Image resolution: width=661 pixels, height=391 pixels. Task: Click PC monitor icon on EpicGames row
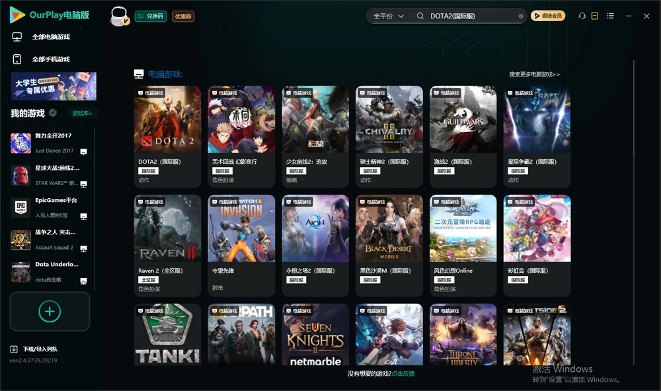(x=83, y=217)
